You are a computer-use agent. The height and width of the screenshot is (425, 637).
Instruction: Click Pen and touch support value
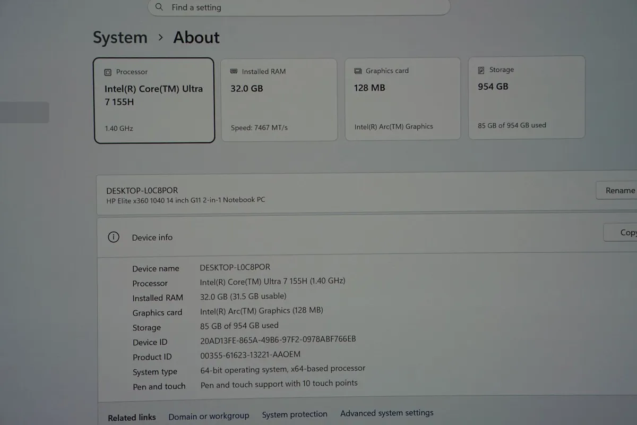pyautogui.click(x=279, y=384)
